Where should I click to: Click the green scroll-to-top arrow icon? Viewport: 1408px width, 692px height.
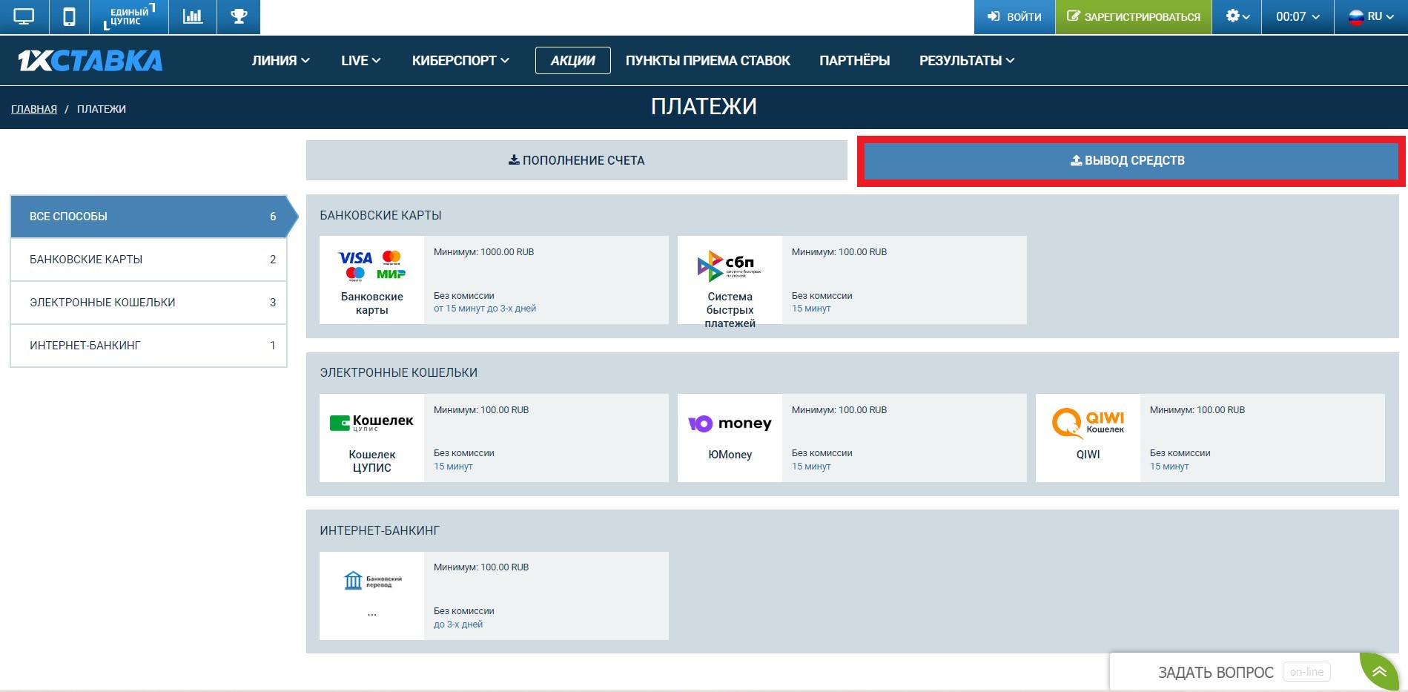1379,672
